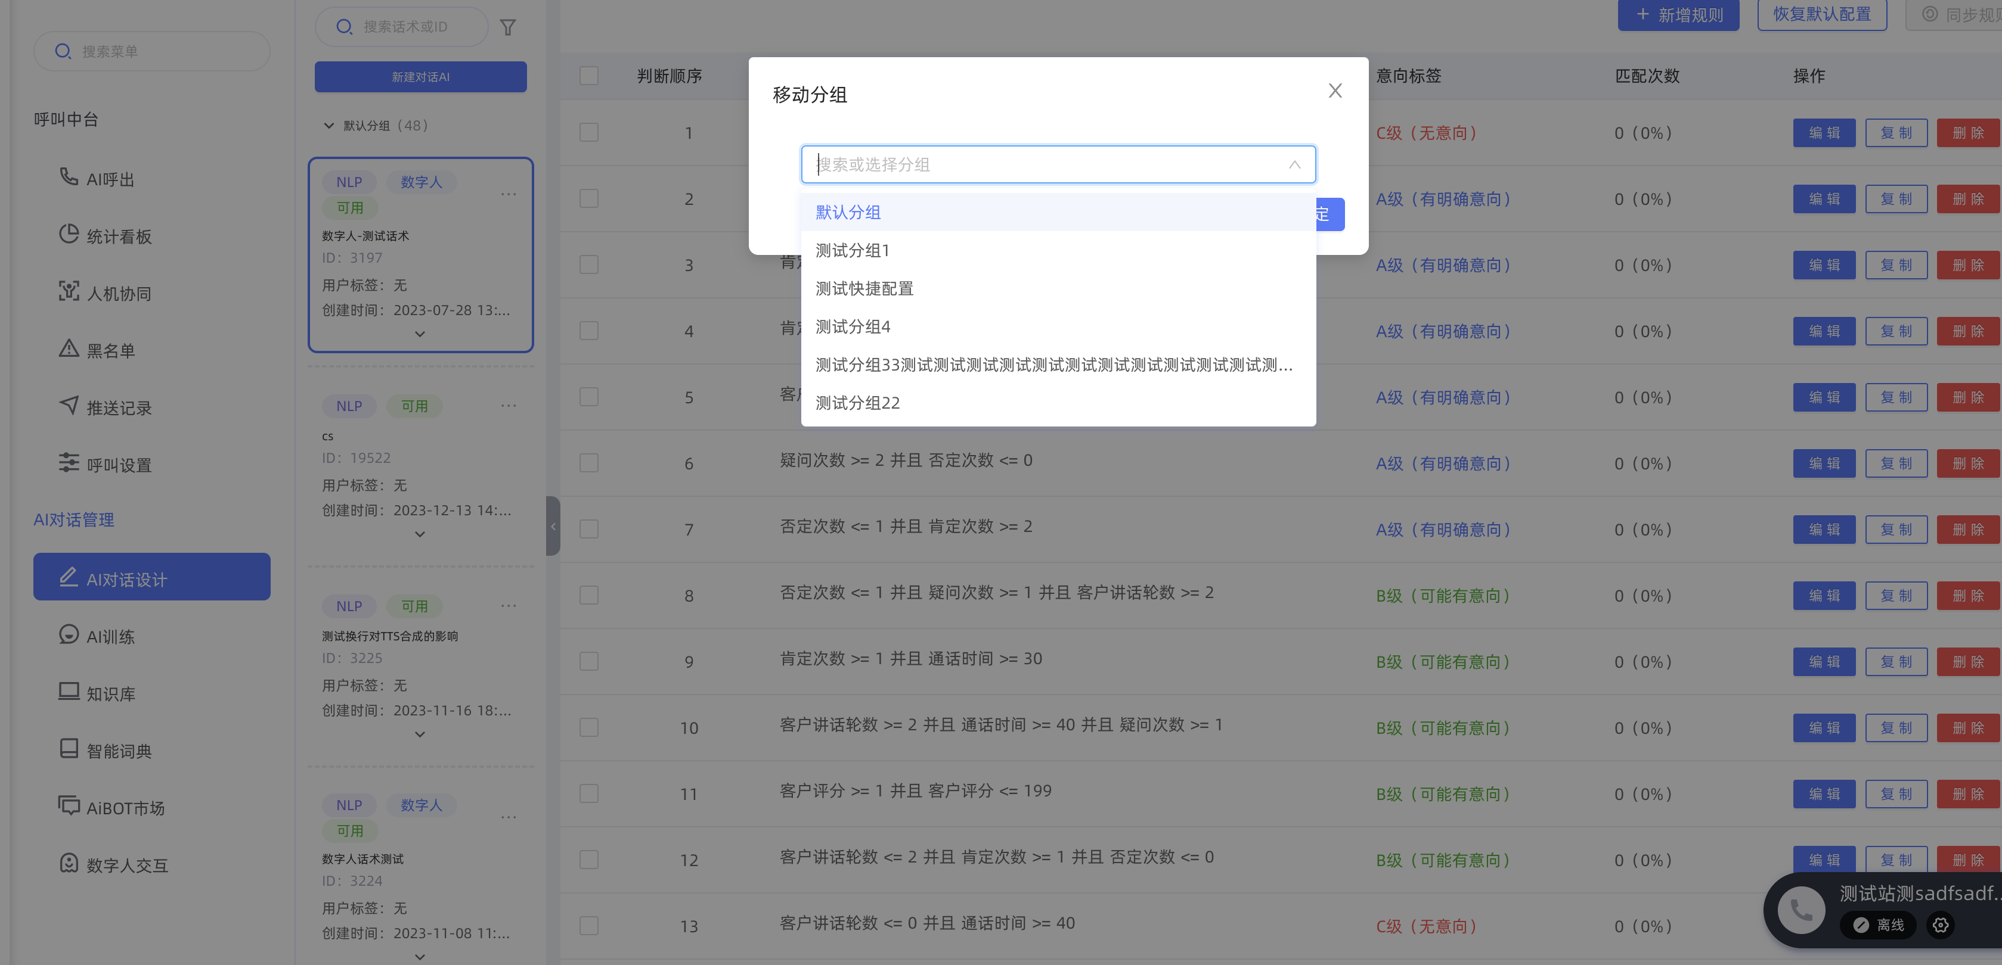
Task: Collapse the 默认分组（48）group
Action: pos(328,125)
